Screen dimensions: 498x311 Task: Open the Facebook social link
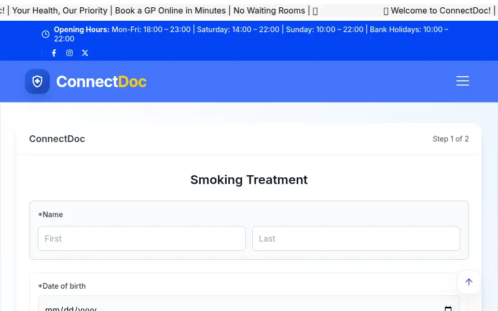click(54, 53)
